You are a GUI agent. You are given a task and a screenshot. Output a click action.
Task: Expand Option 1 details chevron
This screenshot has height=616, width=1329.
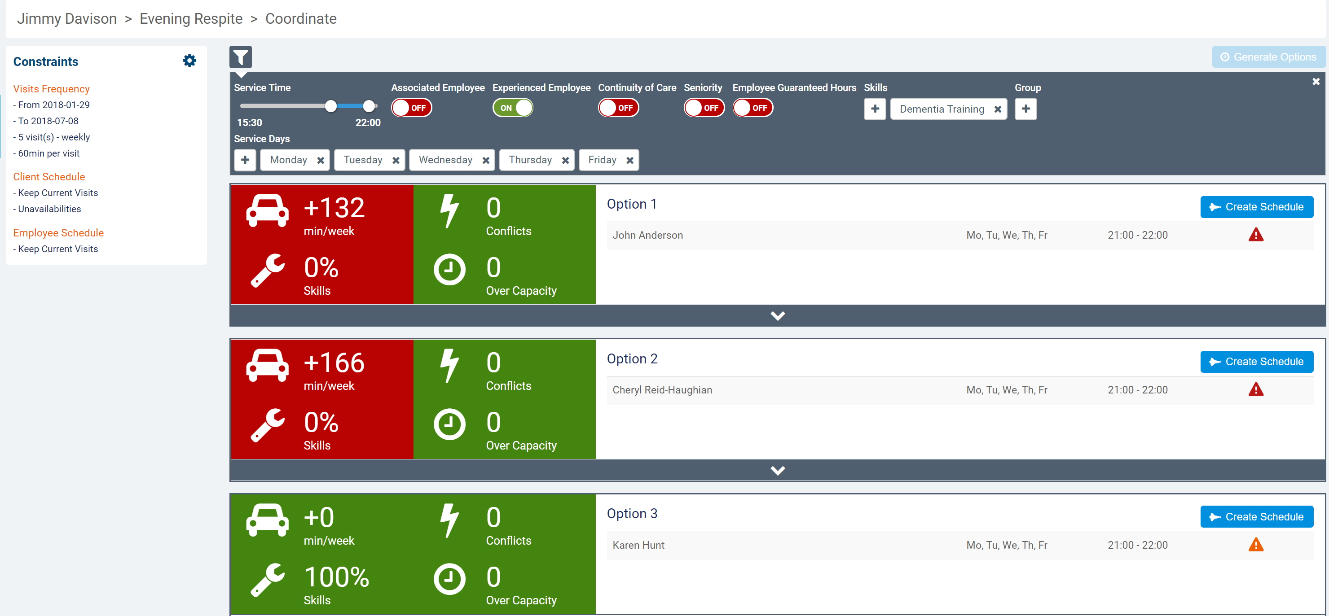[777, 315]
